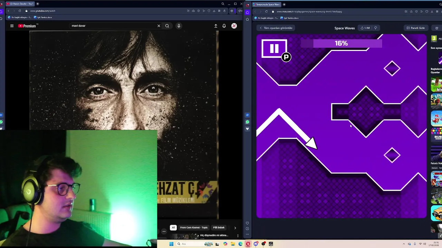Open 'Hiç düşmedim mi aklına...' suggested video
The width and height of the screenshot is (442, 248).
214,235
